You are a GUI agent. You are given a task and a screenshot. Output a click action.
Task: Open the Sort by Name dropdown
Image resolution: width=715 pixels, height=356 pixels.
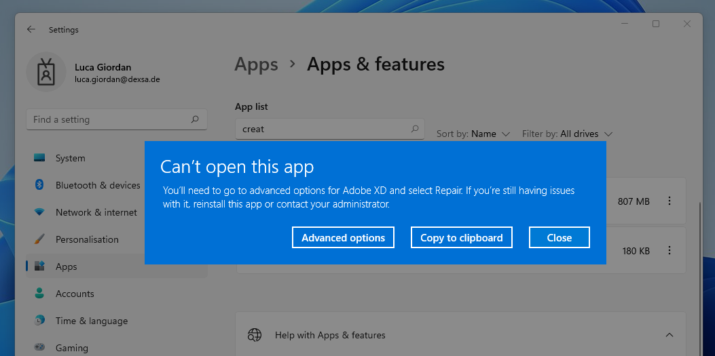pyautogui.click(x=473, y=134)
